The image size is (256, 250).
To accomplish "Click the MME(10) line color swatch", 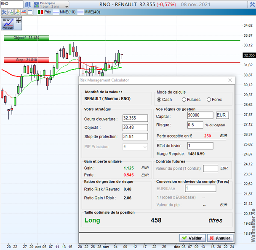I will click(56, 12).
